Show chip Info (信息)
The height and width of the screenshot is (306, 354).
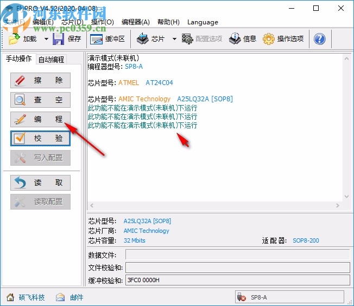[x=243, y=39]
